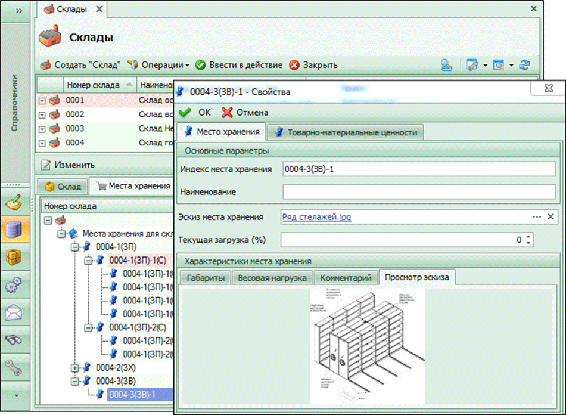Switch to the Весовая нагрузка tab
This screenshot has height=415, width=566.
pos(272,278)
